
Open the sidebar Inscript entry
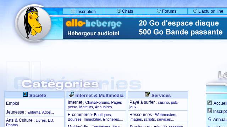tap(220, 111)
